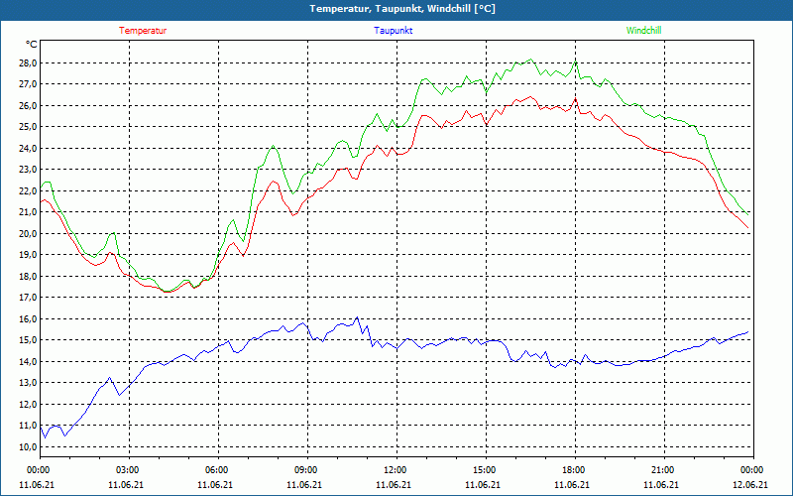Click the 24,0 y-axis value
This screenshot has width=793, height=496.
click(29, 148)
